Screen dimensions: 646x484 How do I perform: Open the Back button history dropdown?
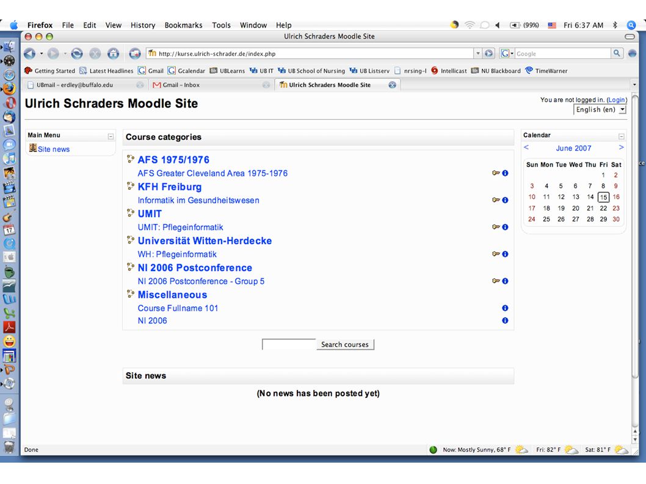(x=41, y=54)
